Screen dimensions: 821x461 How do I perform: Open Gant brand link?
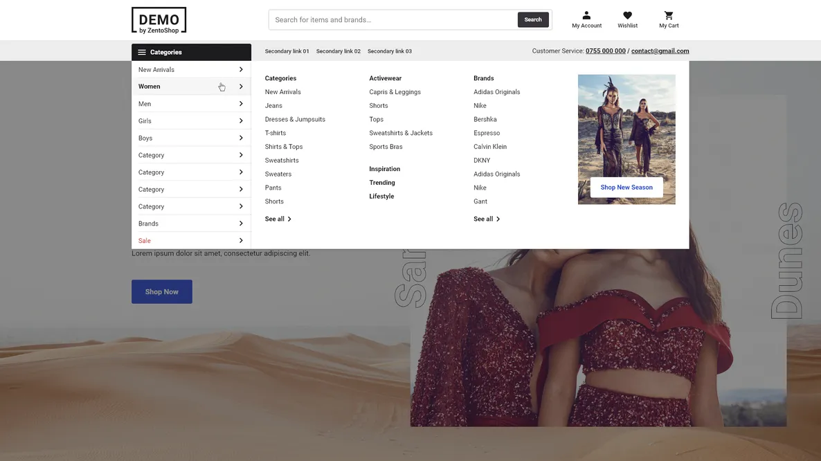(480, 201)
